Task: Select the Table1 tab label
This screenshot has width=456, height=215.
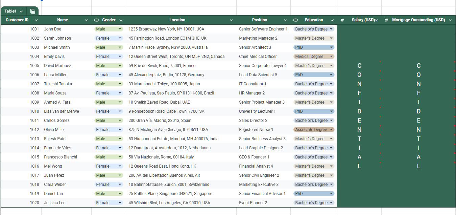Action: tap(10, 11)
